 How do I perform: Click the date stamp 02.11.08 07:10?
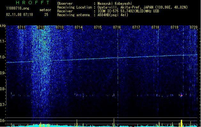point(19,15)
